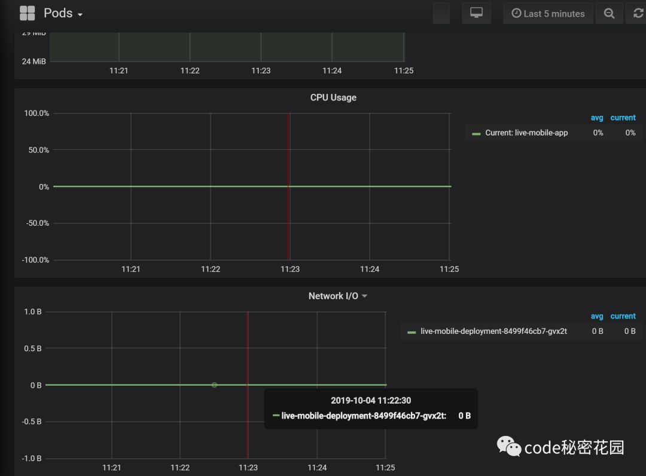Click the blank button left of monitor icon
The height and width of the screenshot is (476, 646).
tap(441, 13)
